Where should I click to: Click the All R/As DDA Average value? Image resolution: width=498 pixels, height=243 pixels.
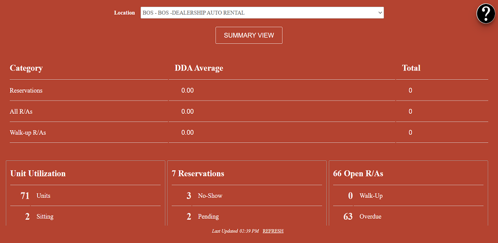coord(187,111)
